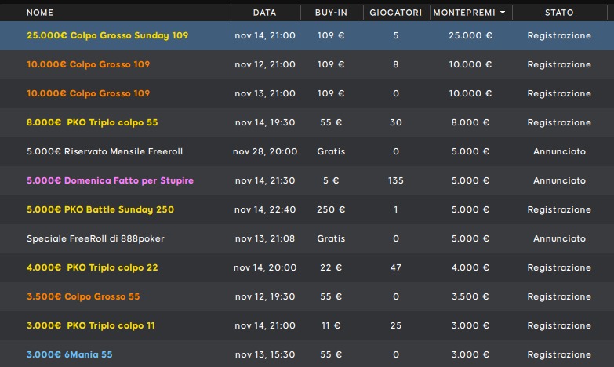614x367 pixels.
Task: Click 10.000€ Colpo Grosso 109 on nov 12
Action: 88,64
